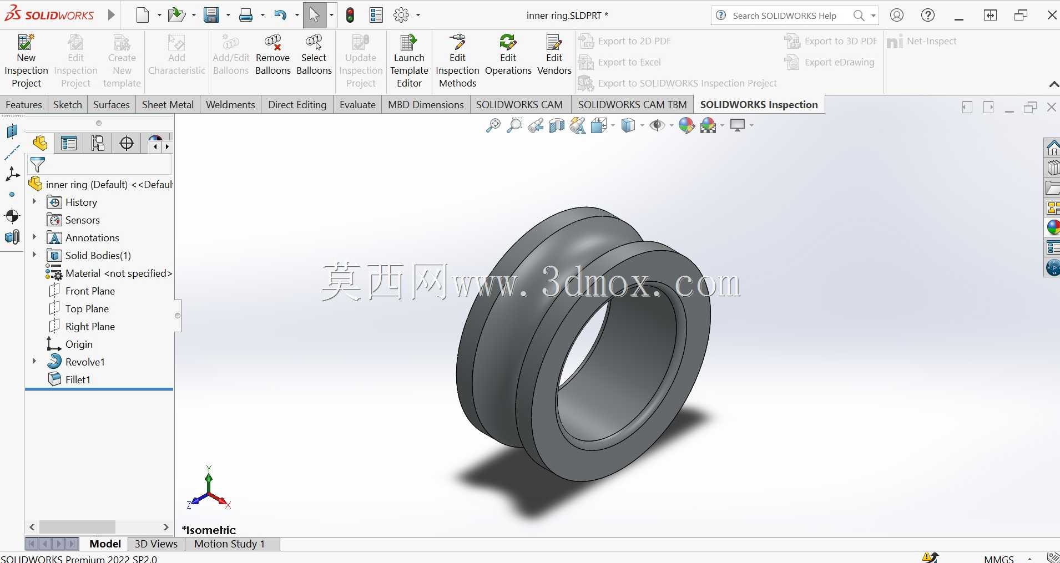1060x563 pixels.
Task: Select the ConfigurationManager tab icon
Action: [98, 144]
